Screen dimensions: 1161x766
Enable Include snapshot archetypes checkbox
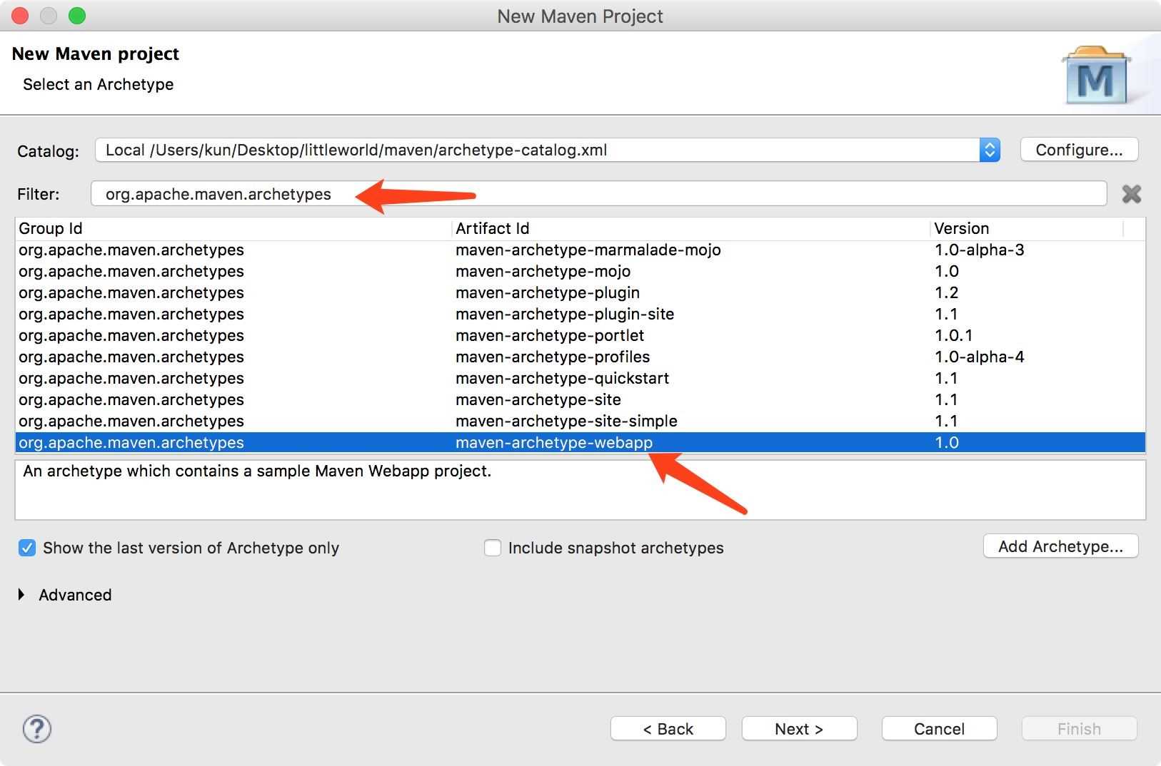tap(493, 548)
